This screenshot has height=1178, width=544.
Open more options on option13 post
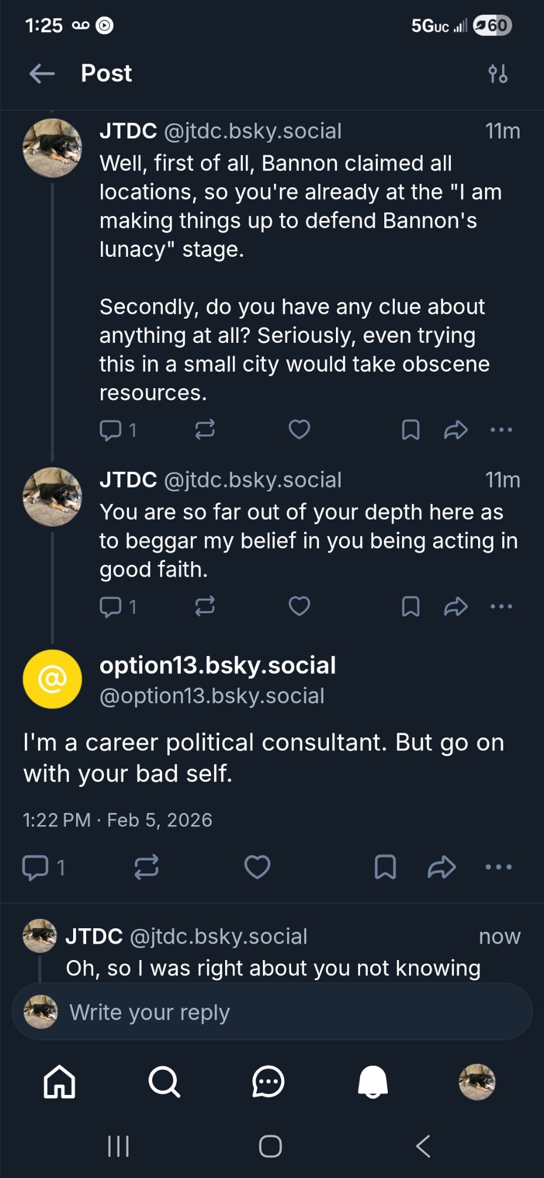pos(499,867)
